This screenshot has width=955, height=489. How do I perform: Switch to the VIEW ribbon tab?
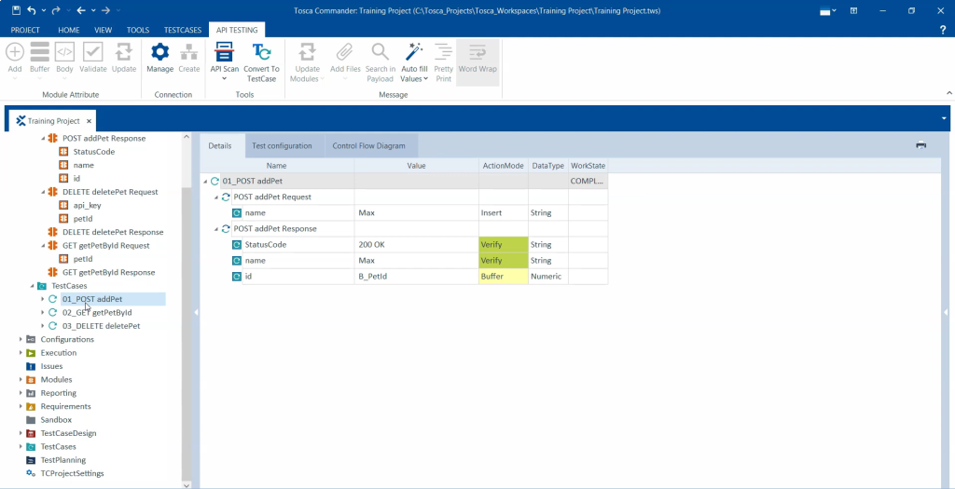tap(103, 30)
